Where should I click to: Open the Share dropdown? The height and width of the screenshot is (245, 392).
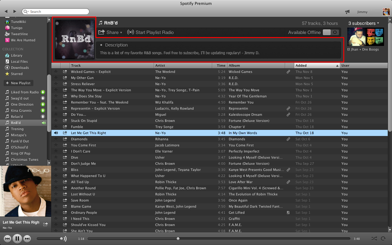point(110,32)
